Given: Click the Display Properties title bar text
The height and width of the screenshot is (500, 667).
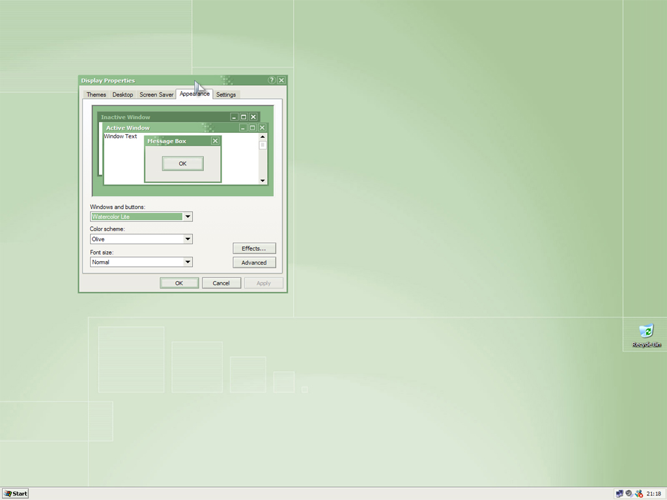Looking at the screenshot, I should pyautogui.click(x=108, y=80).
